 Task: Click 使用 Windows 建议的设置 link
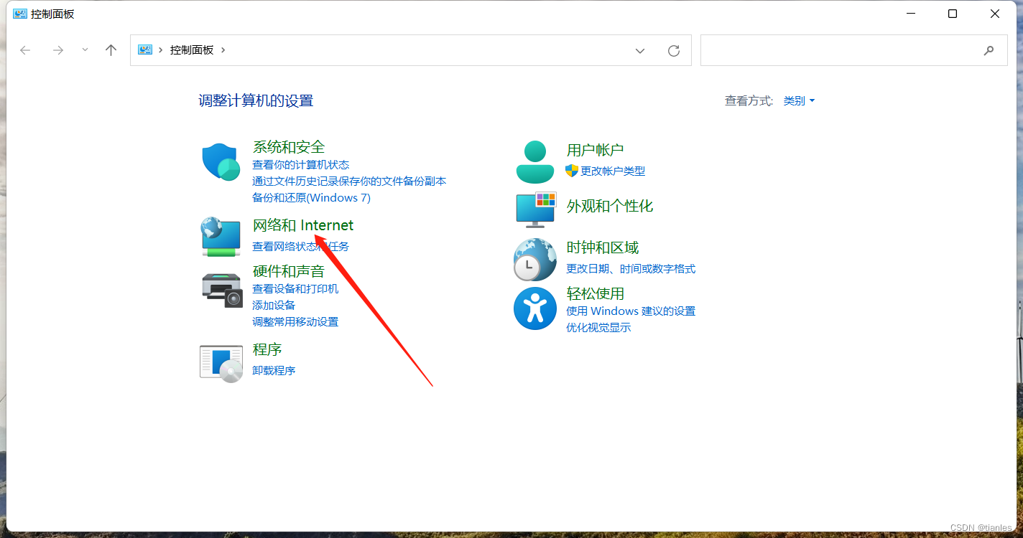tap(631, 311)
